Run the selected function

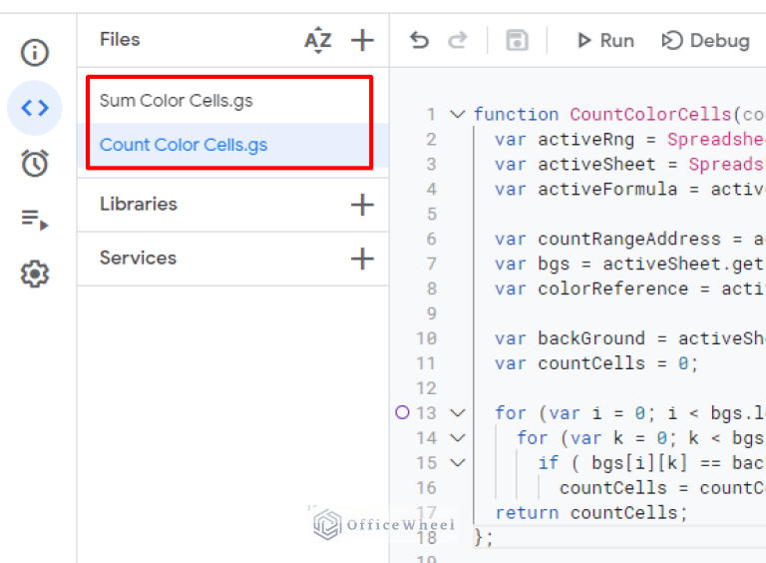pyautogui.click(x=605, y=41)
